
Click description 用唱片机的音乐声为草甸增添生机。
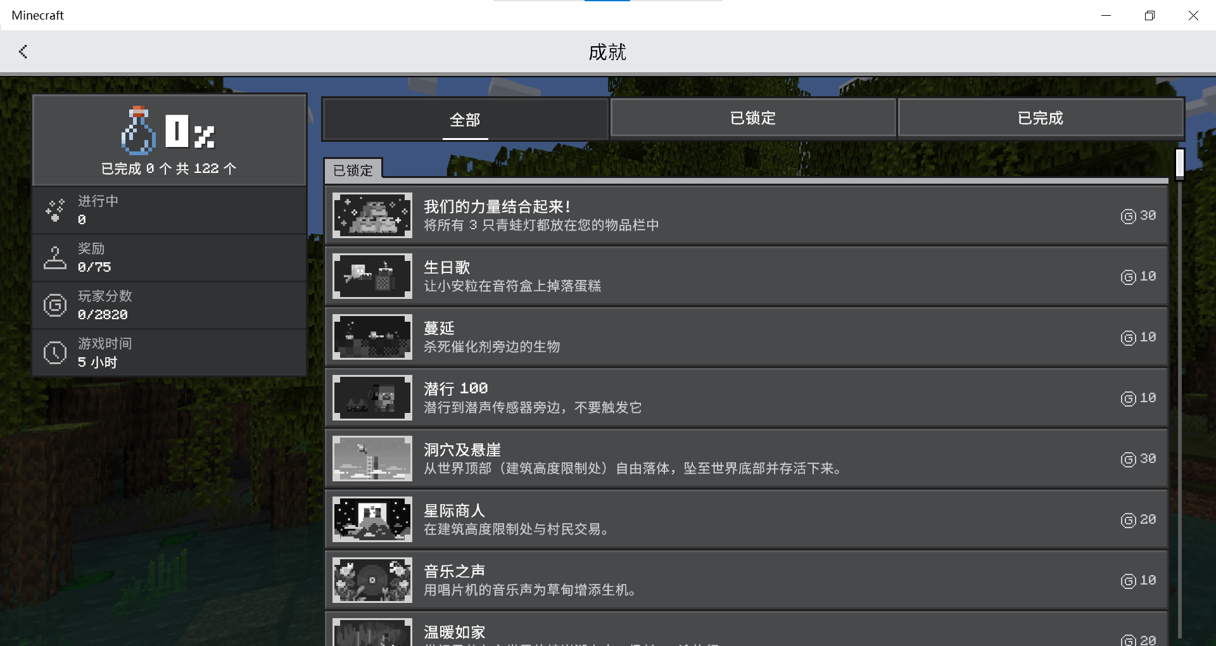coord(530,590)
